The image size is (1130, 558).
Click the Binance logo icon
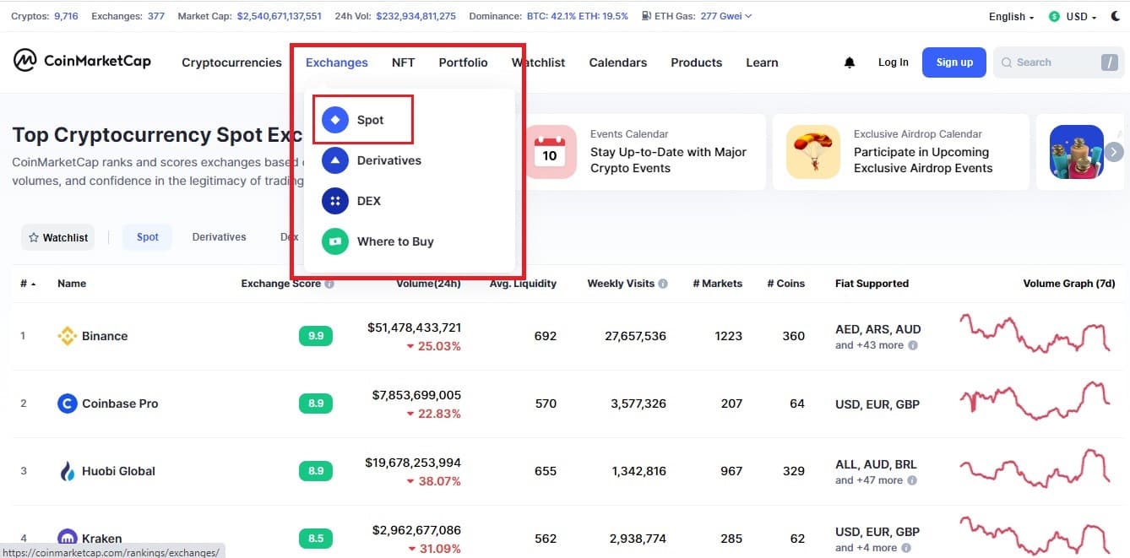point(67,336)
